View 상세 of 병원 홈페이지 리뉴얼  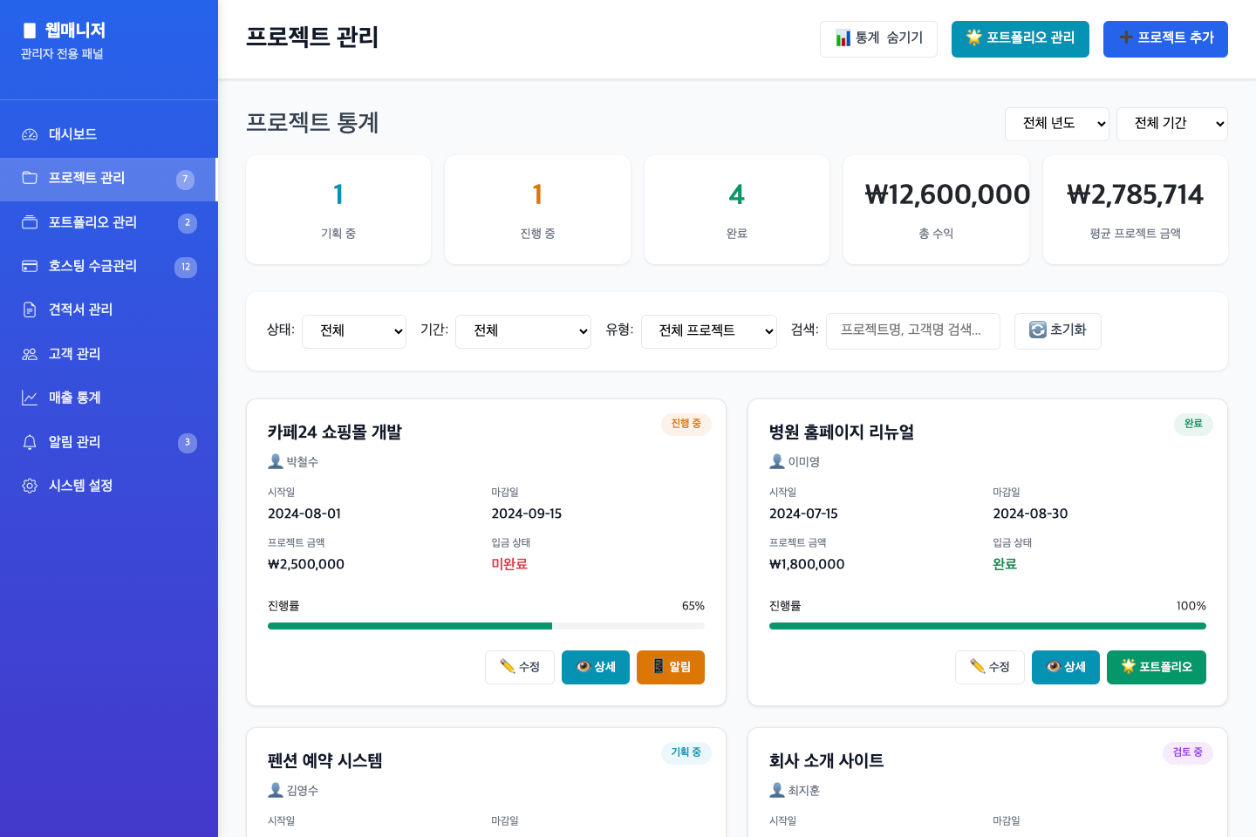click(x=1066, y=667)
